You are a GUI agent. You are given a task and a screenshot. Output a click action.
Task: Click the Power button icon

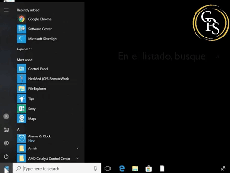click(x=6, y=156)
